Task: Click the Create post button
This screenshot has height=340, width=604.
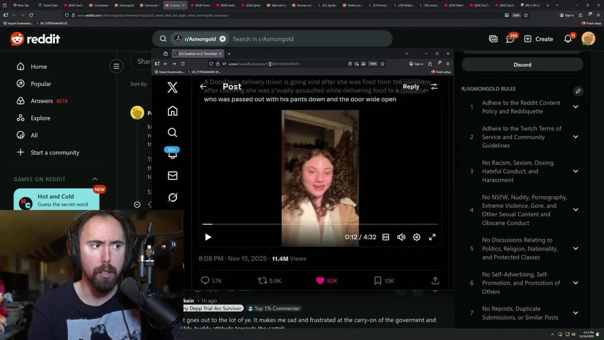Action: (538, 39)
